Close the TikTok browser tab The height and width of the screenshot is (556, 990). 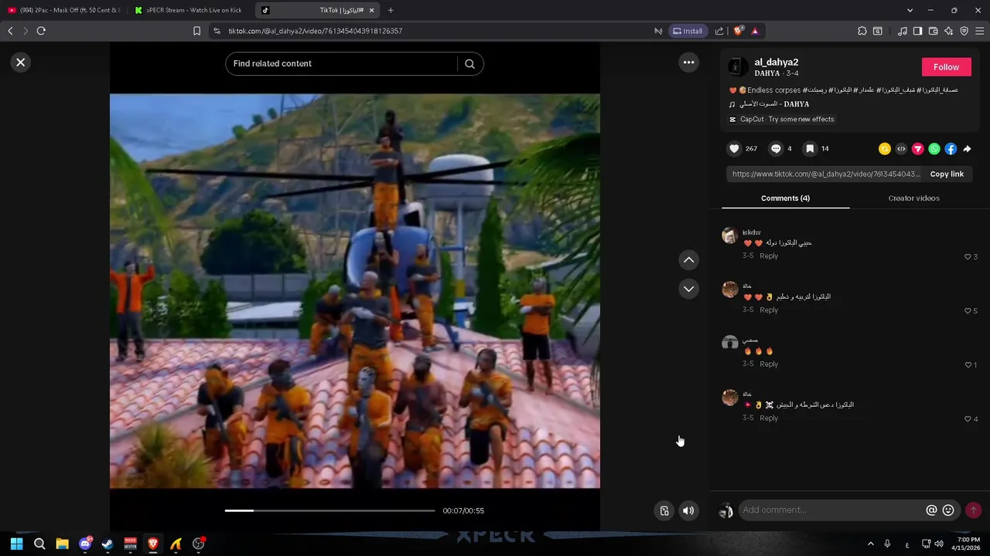coord(371,11)
